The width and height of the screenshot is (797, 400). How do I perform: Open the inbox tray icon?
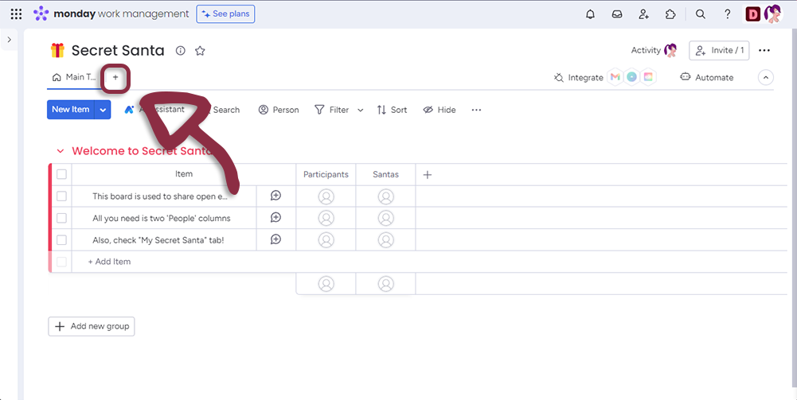[x=616, y=14]
